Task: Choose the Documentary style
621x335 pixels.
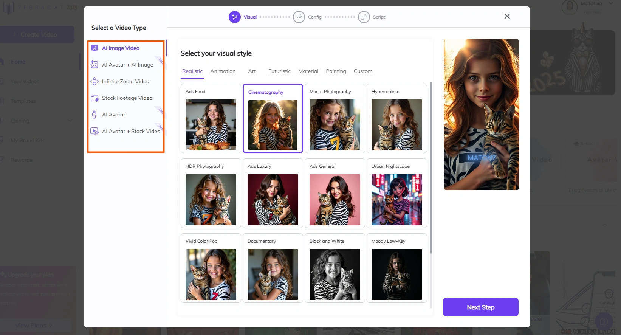Action: pos(273,268)
